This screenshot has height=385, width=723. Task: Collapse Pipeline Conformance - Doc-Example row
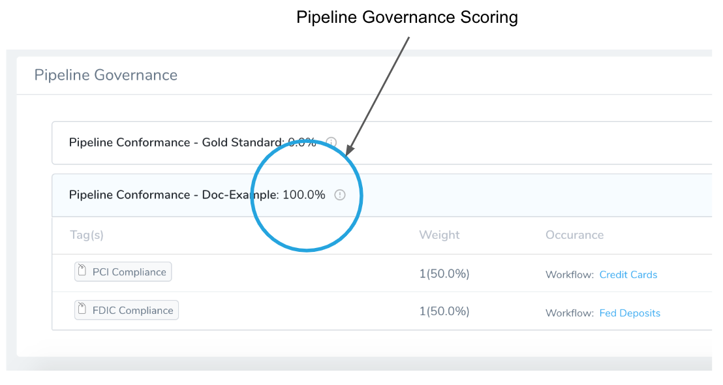[382, 196]
